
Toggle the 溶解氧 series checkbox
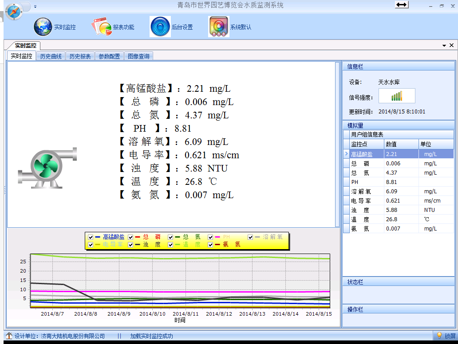pos(251,237)
